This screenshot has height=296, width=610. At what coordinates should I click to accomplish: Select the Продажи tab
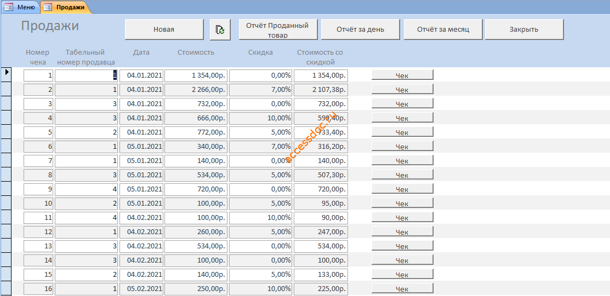66,7
